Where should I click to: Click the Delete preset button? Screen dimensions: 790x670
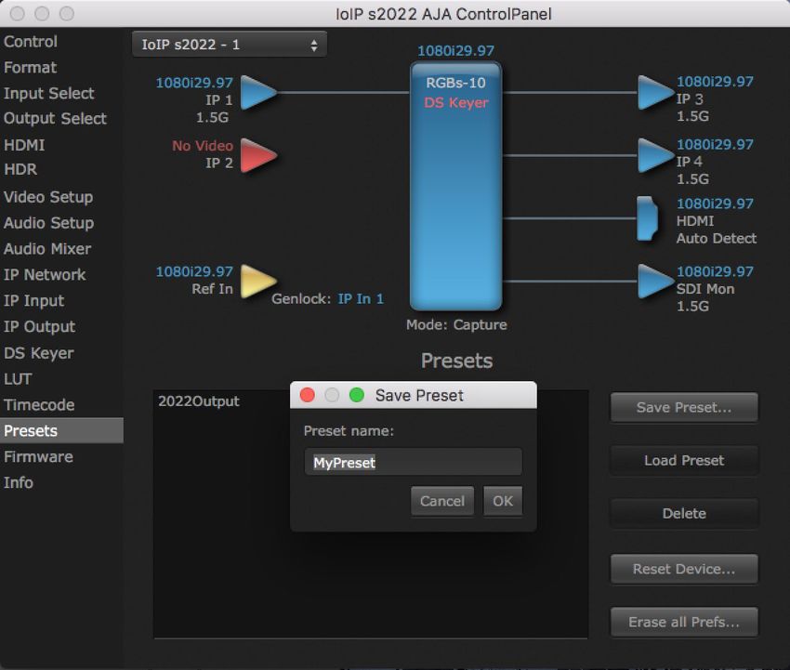click(x=684, y=513)
